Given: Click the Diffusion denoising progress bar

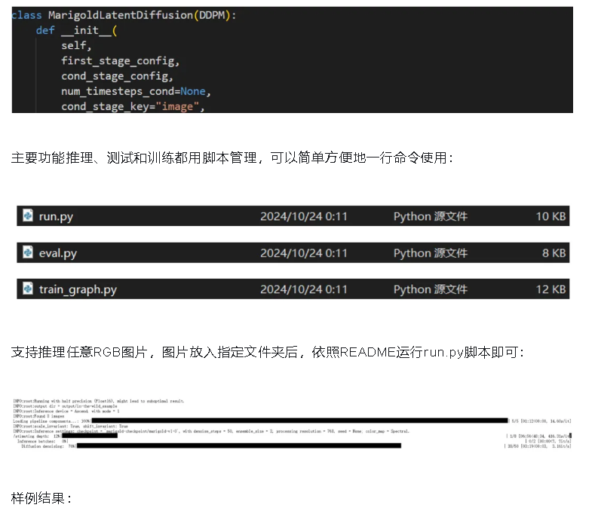Looking at the screenshot, I should tap(239, 446).
